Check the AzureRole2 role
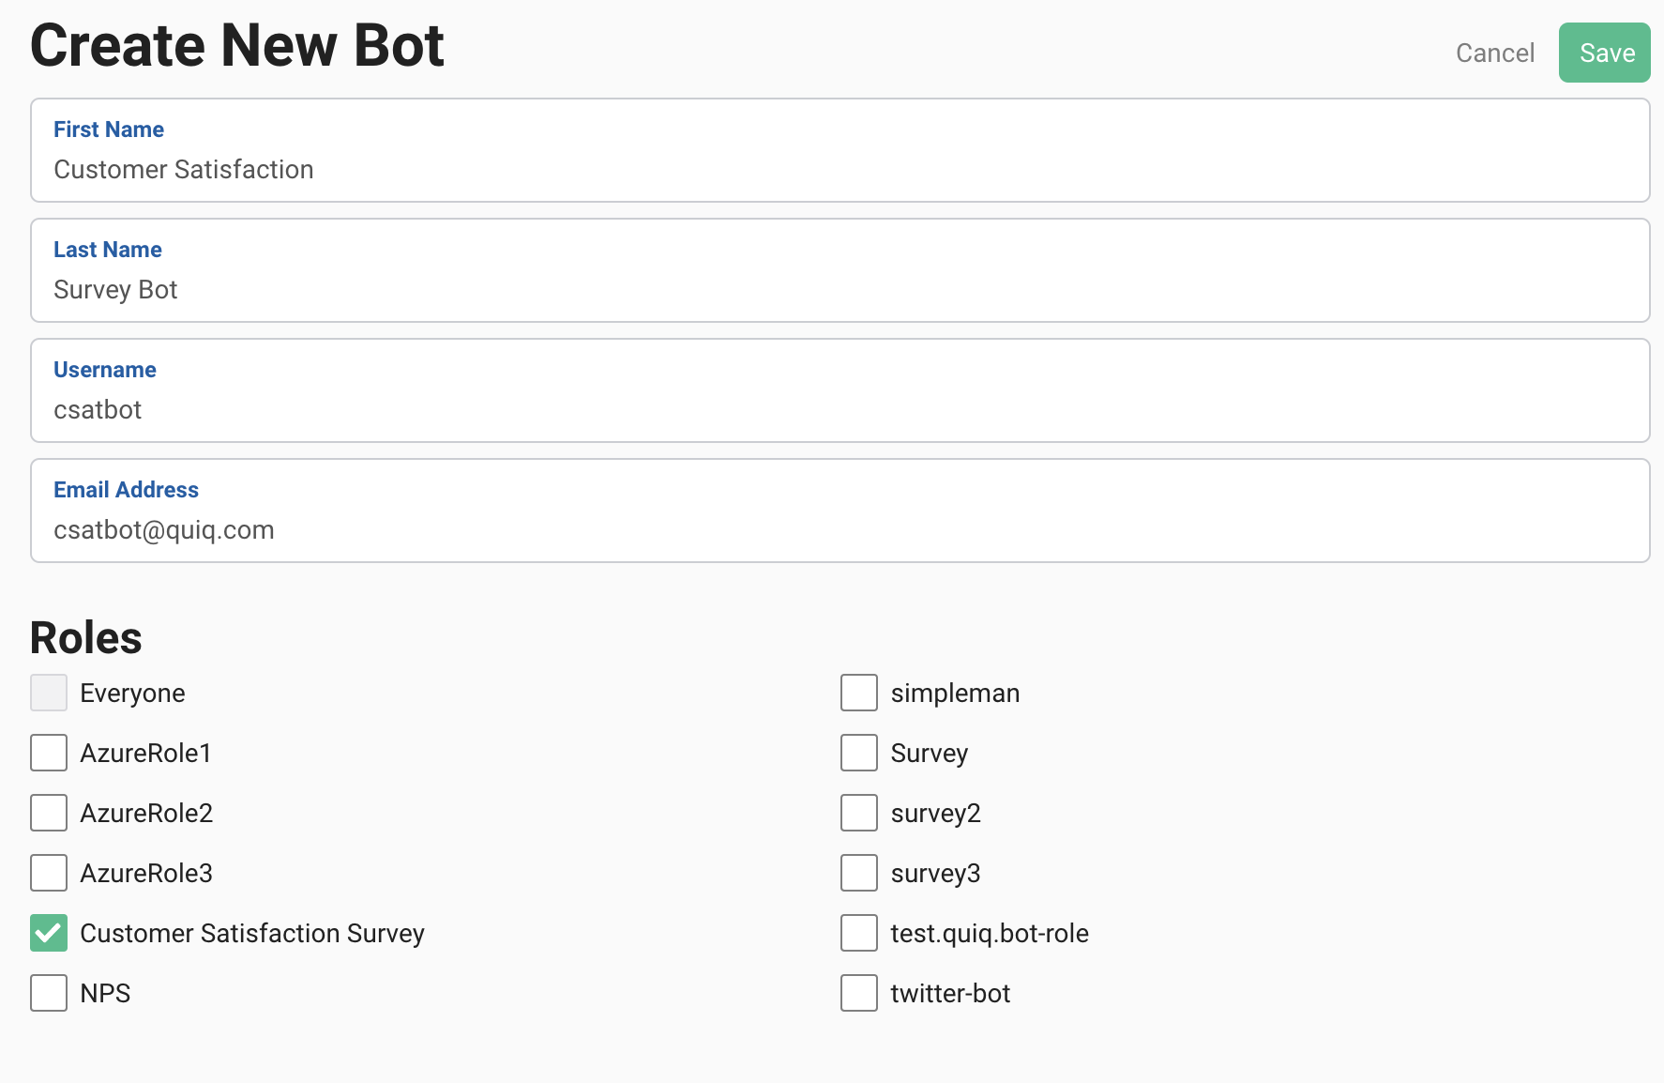Screen dimensions: 1664x1083 pos(49,813)
